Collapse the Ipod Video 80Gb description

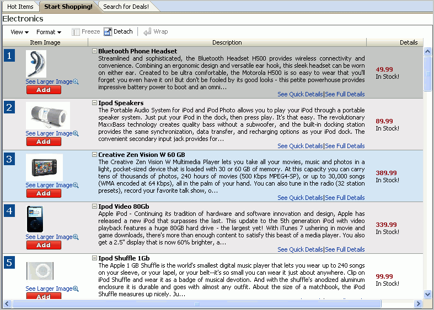pyautogui.click(x=95, y=206)
